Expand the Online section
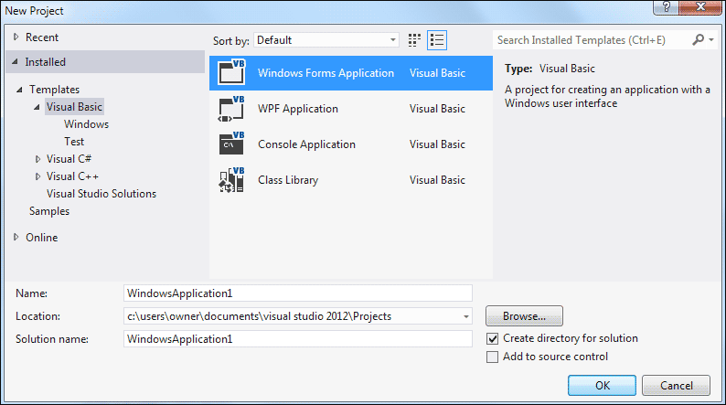The height and width of the screenshot is (405, 726). tap(16, 238)
